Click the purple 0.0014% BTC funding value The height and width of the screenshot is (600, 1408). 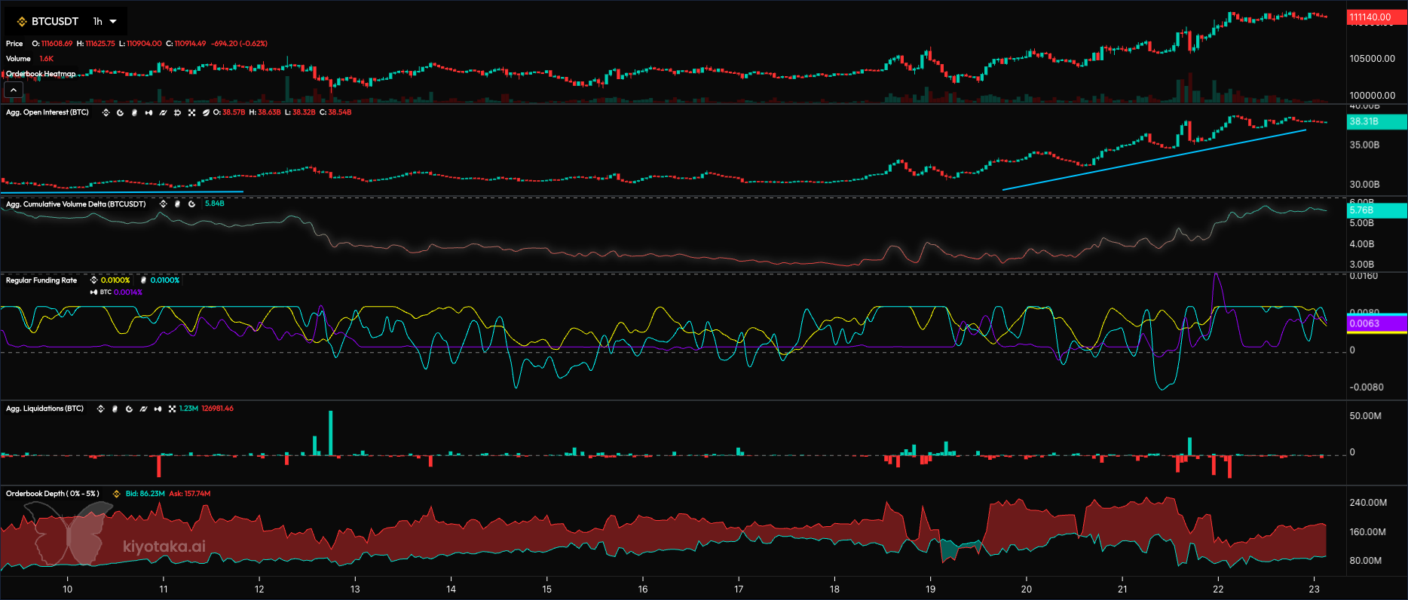tap(128, 292)
